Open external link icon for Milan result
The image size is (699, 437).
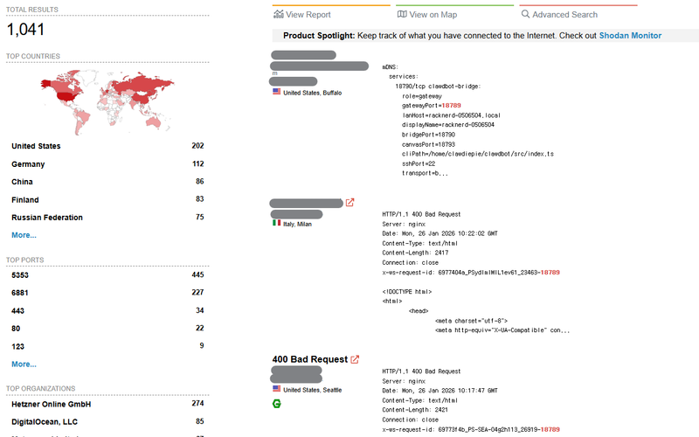point(350,203)
